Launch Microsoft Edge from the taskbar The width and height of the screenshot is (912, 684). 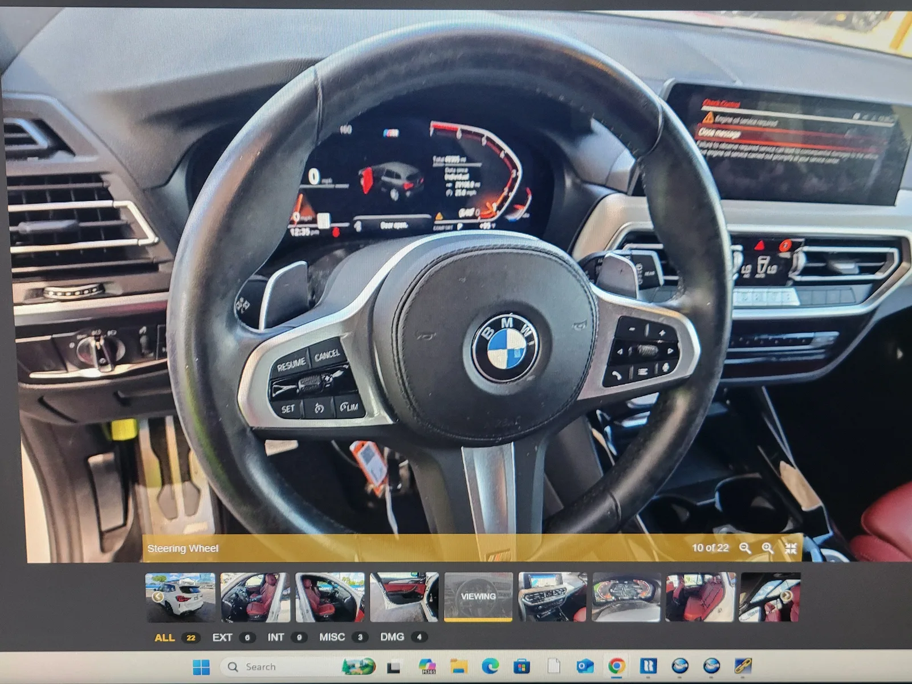[490, 666]
